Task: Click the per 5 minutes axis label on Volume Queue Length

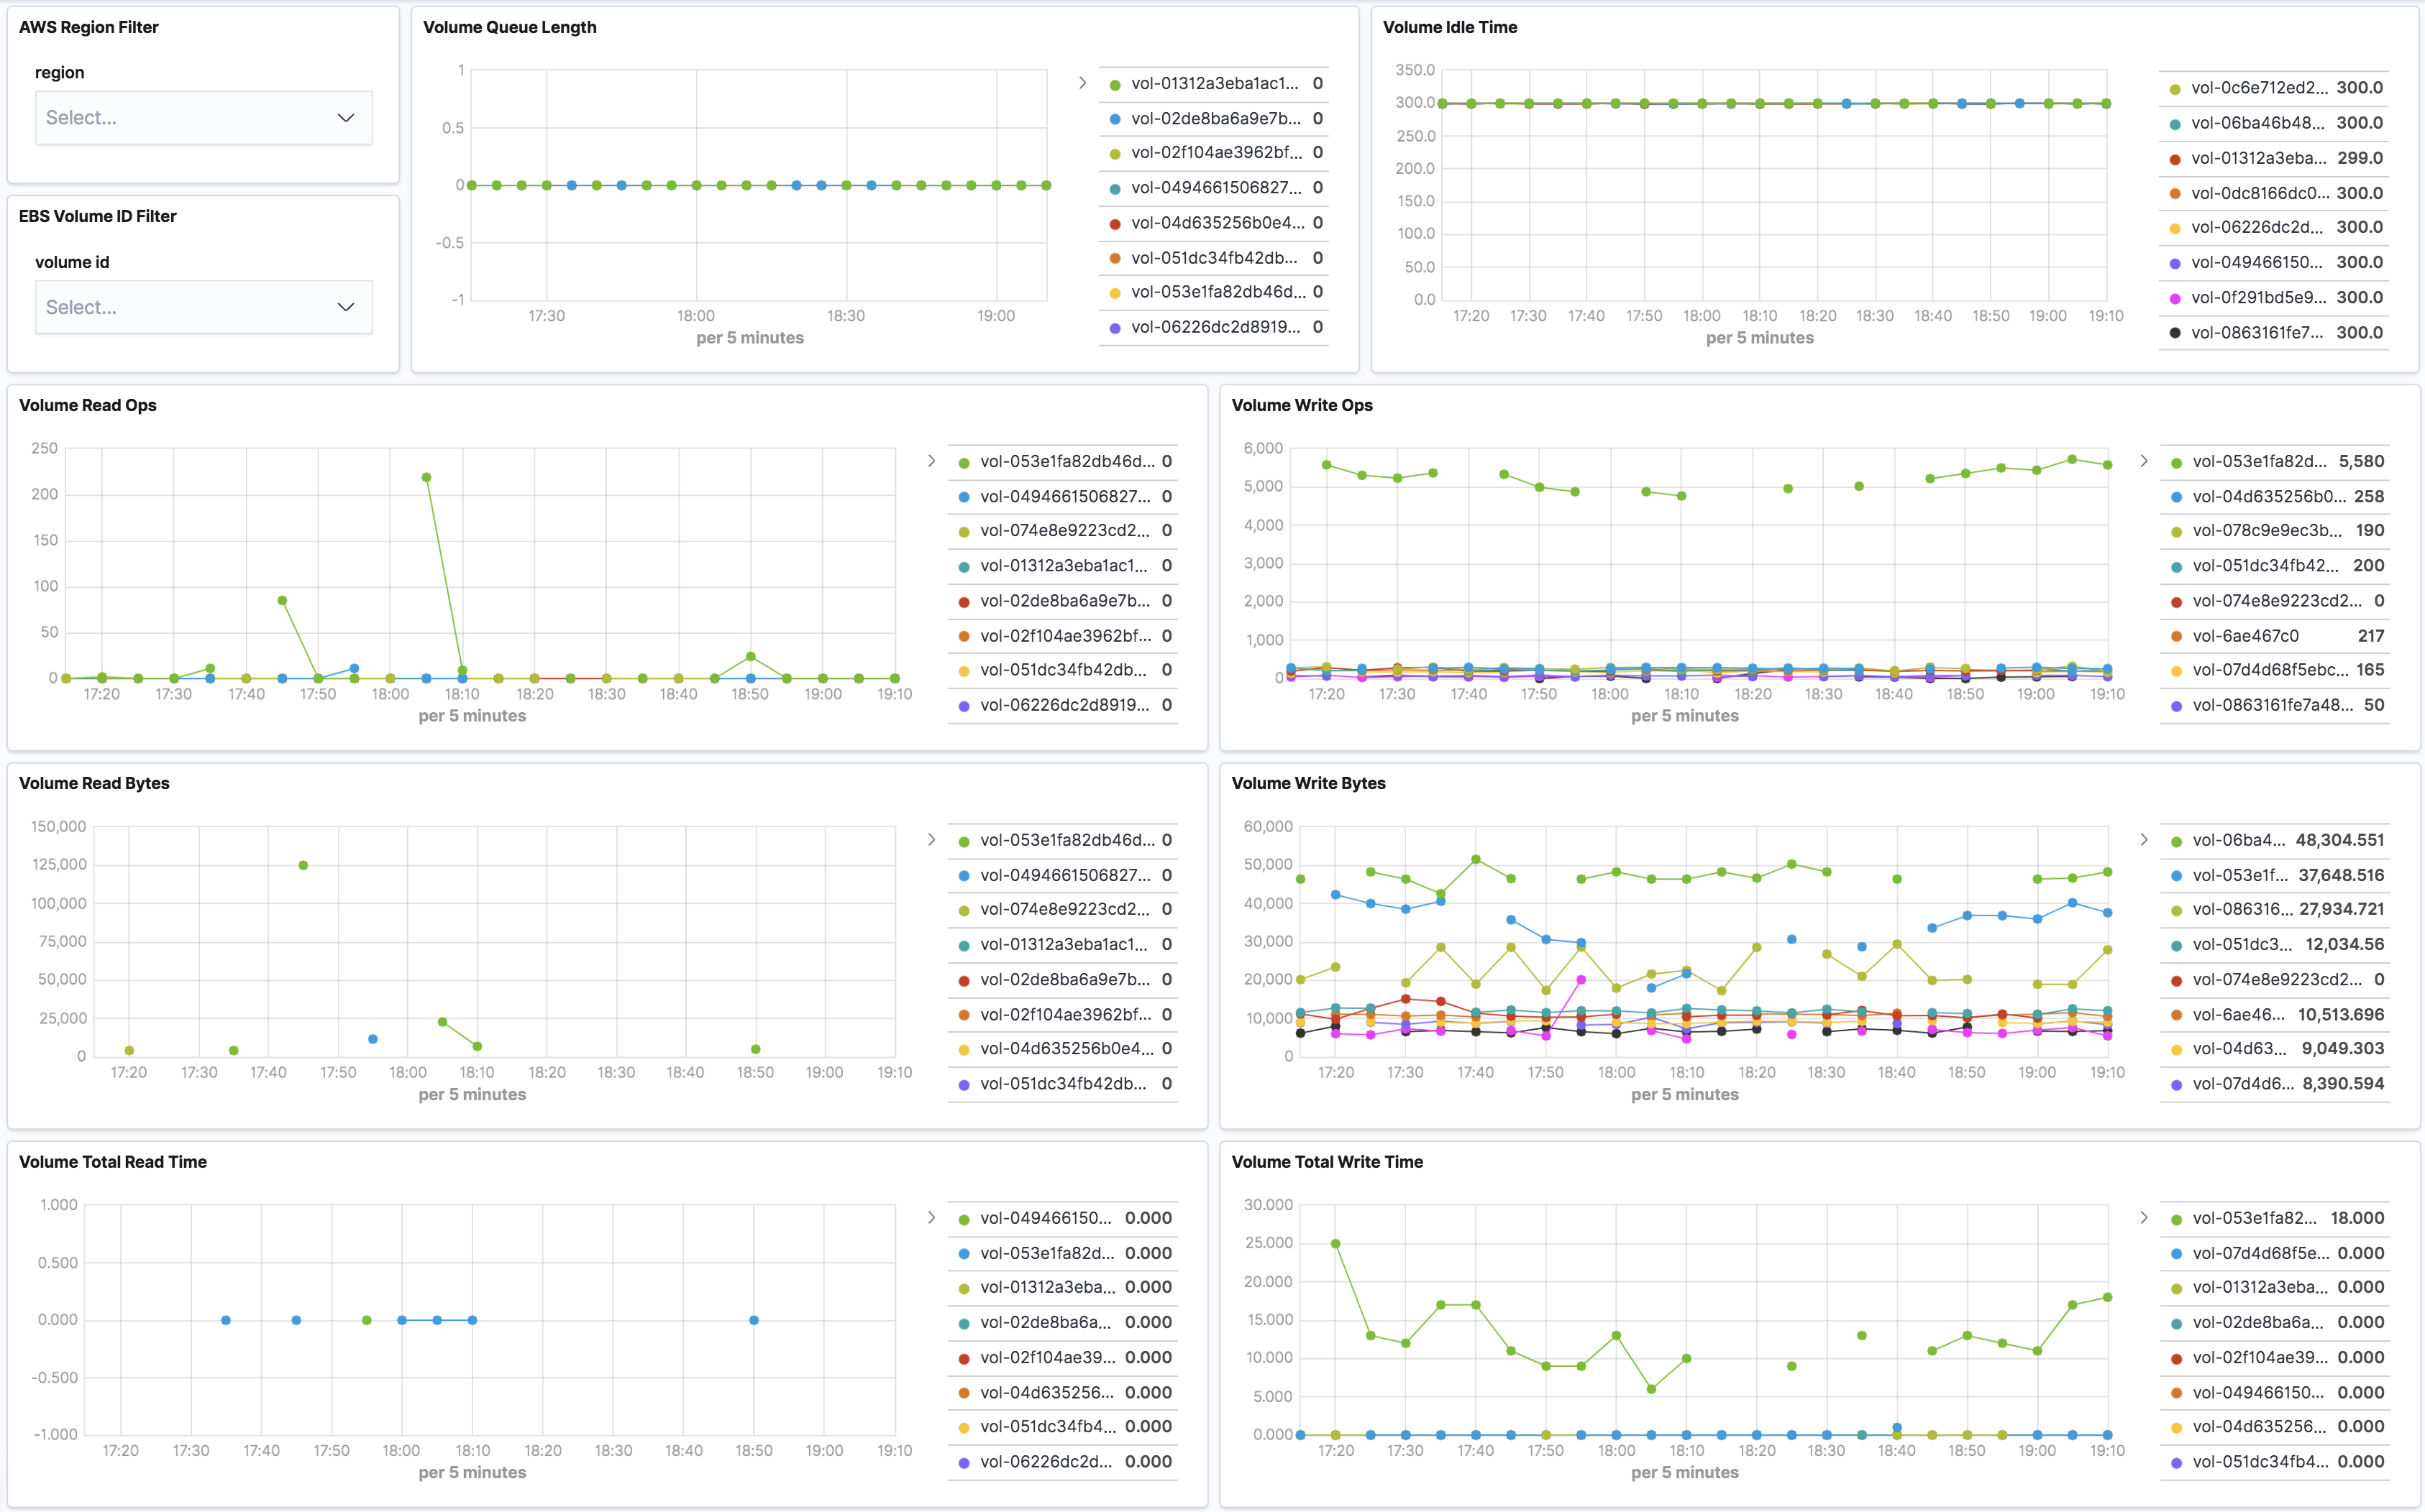Action: [750, 338]
